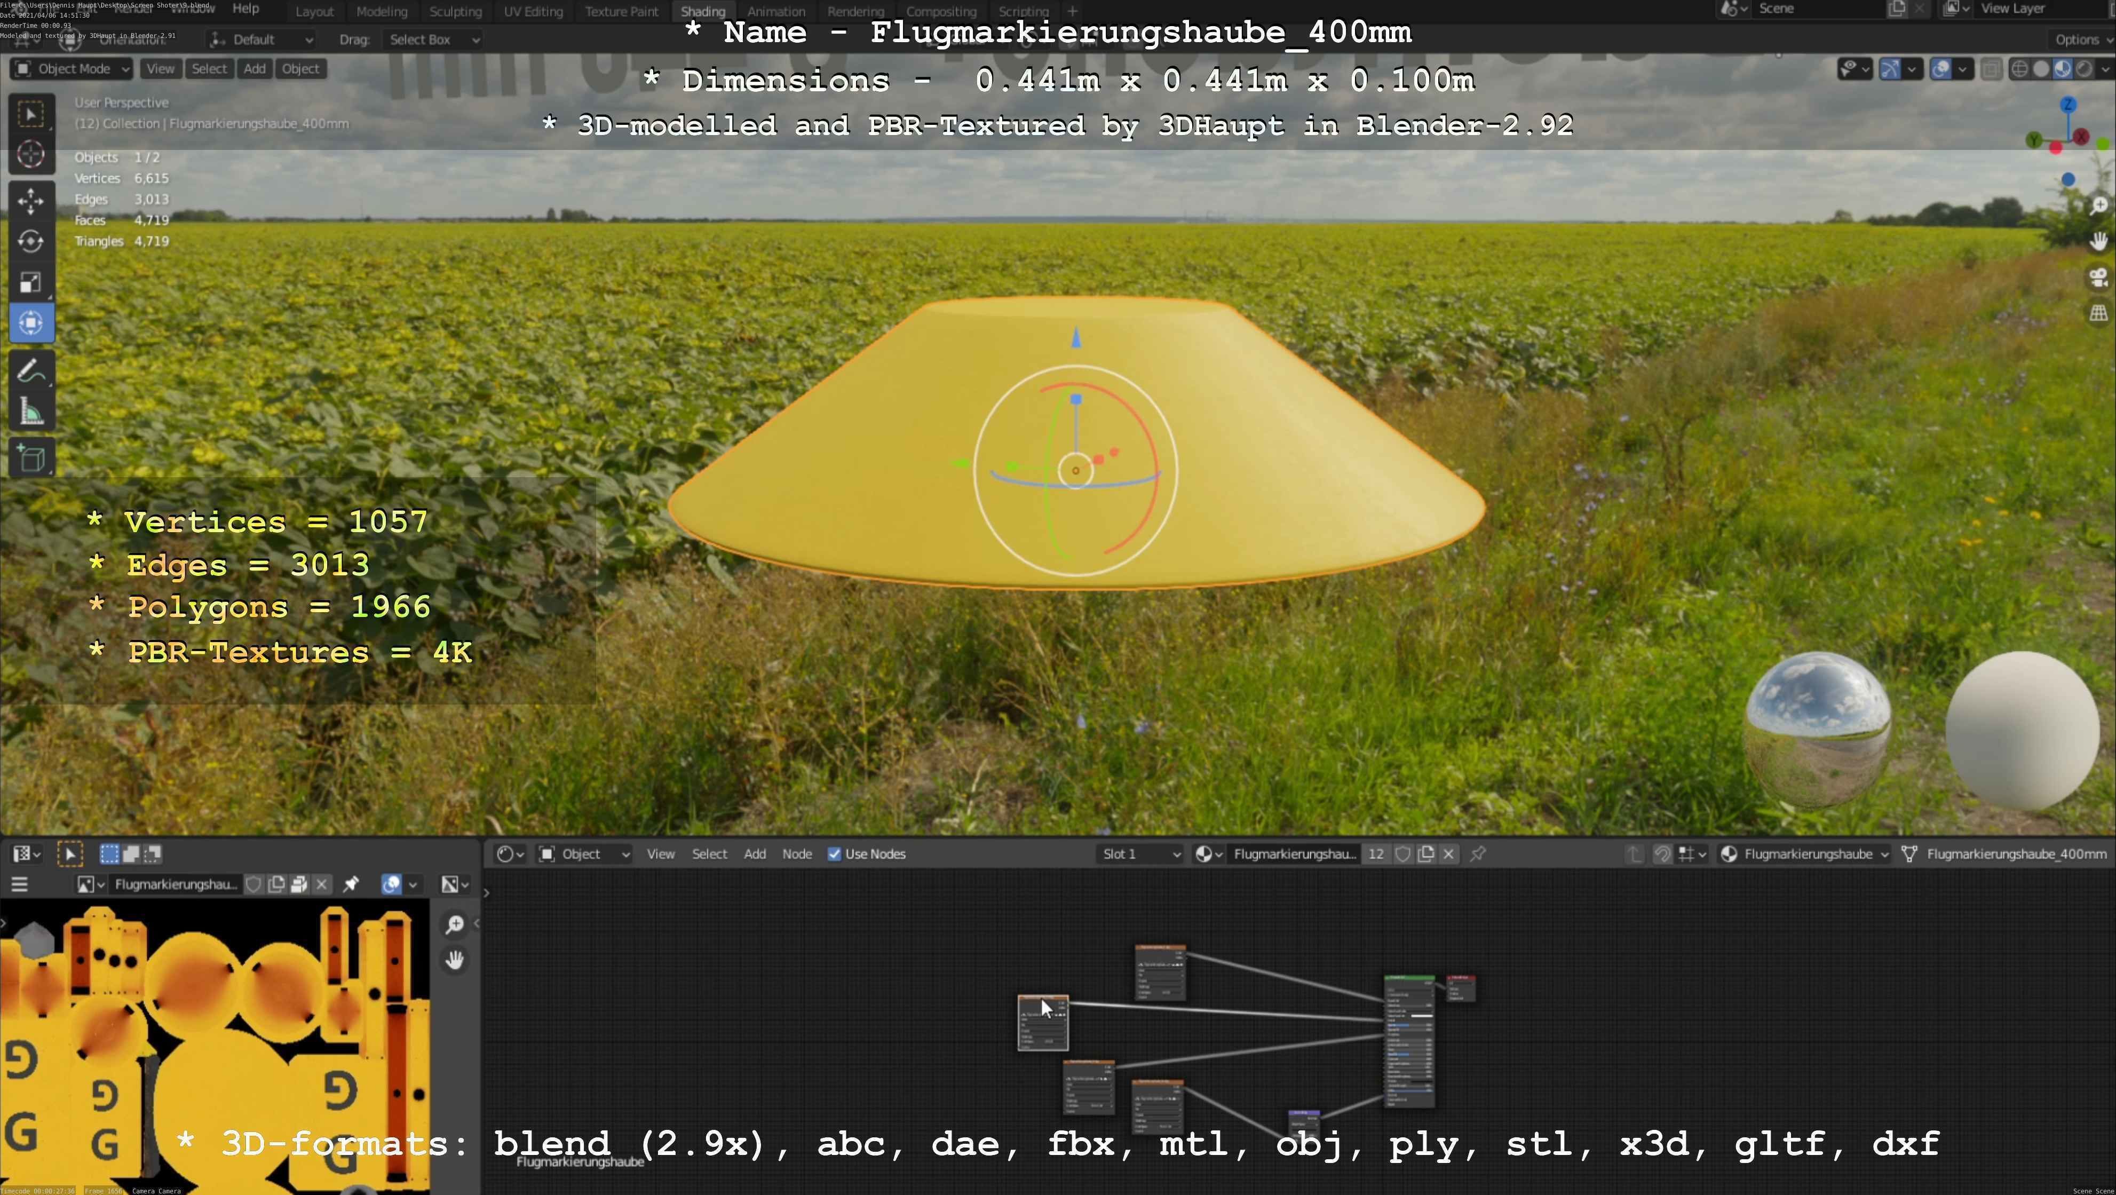Open the node editor Node menu
Image resolution: width=2116 pixels, height=1195 pixels.
tap(797, 854)
